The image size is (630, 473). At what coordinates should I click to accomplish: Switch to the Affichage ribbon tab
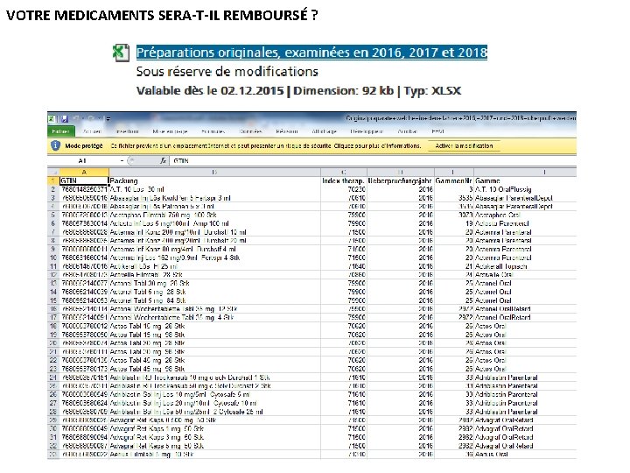[324, 131]
